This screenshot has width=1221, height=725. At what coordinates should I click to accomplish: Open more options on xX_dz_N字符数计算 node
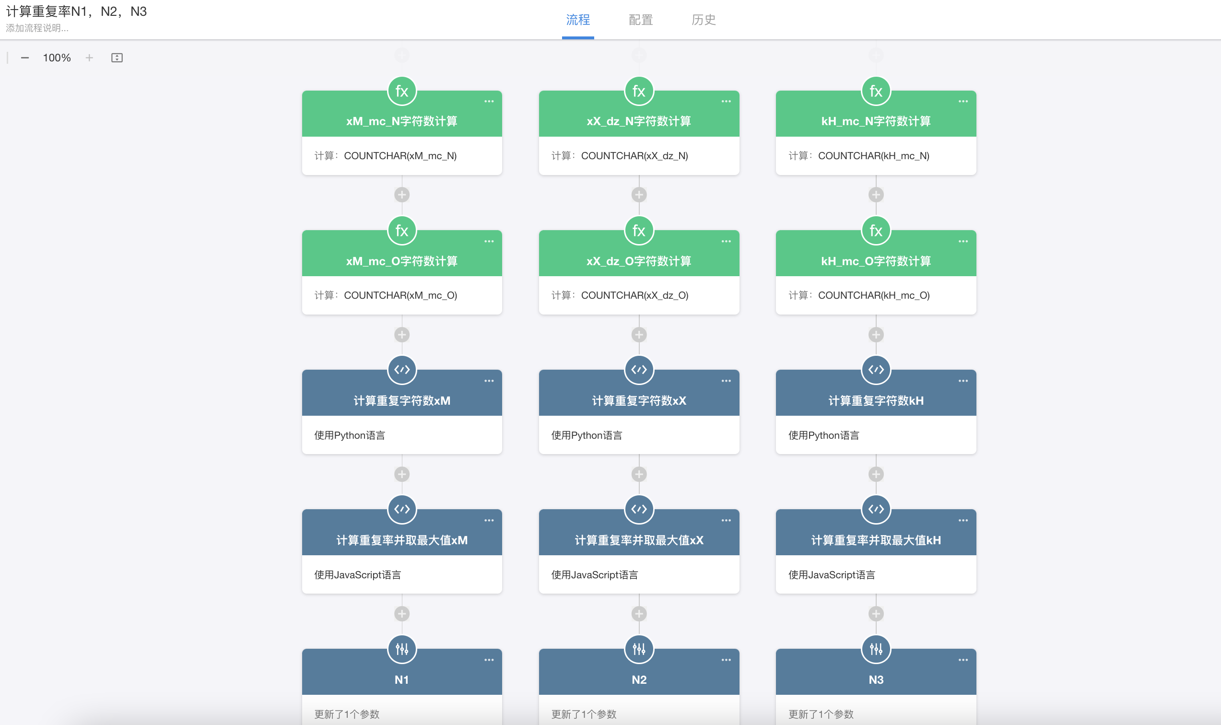pos(726,102)
